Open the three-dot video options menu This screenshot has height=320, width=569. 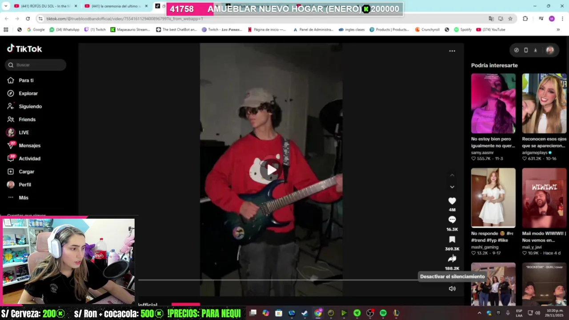[452, 51]
